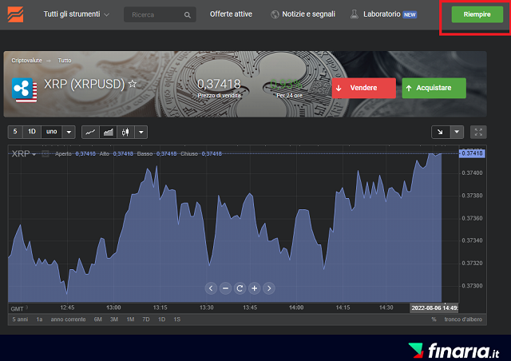Click the GMT timezone label
This screenshot has height=361, width=511.
tap(17, 308)
